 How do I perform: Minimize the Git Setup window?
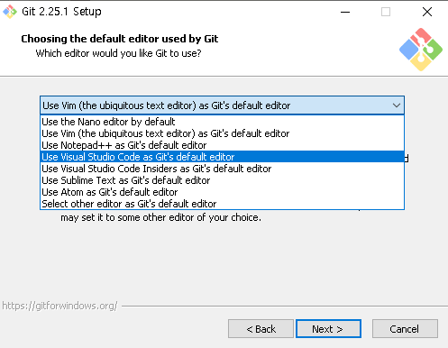(x=345, y=12)
